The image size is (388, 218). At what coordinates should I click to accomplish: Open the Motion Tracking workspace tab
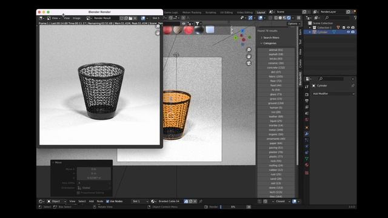192,12
